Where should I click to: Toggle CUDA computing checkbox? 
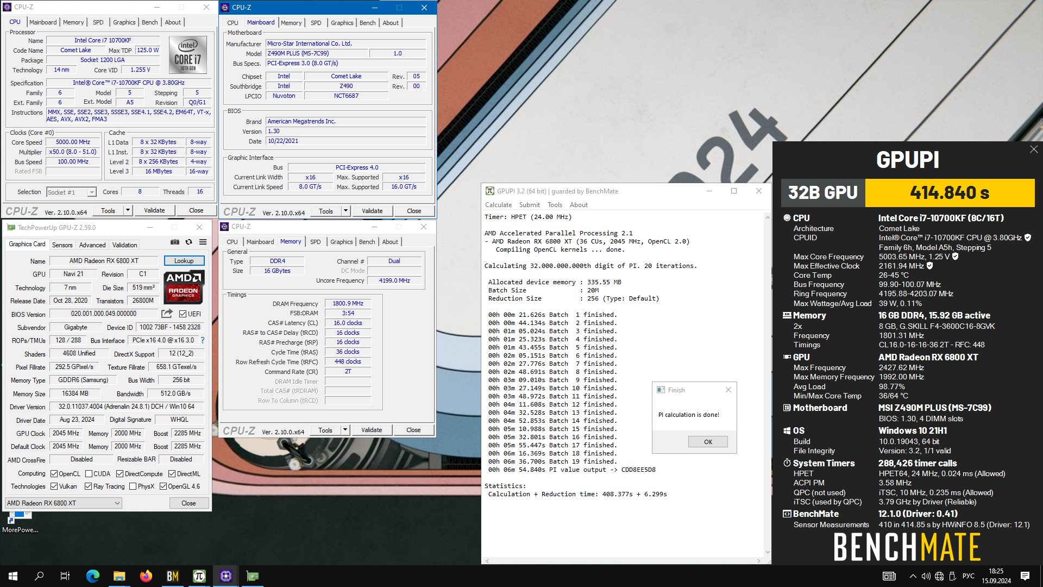[89, 474]
